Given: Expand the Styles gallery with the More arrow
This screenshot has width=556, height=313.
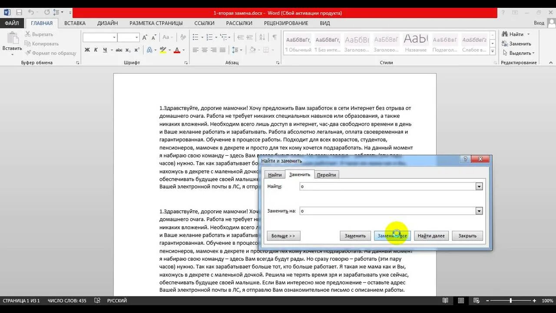Looking at the screenshot, I should tap(493, 52).
